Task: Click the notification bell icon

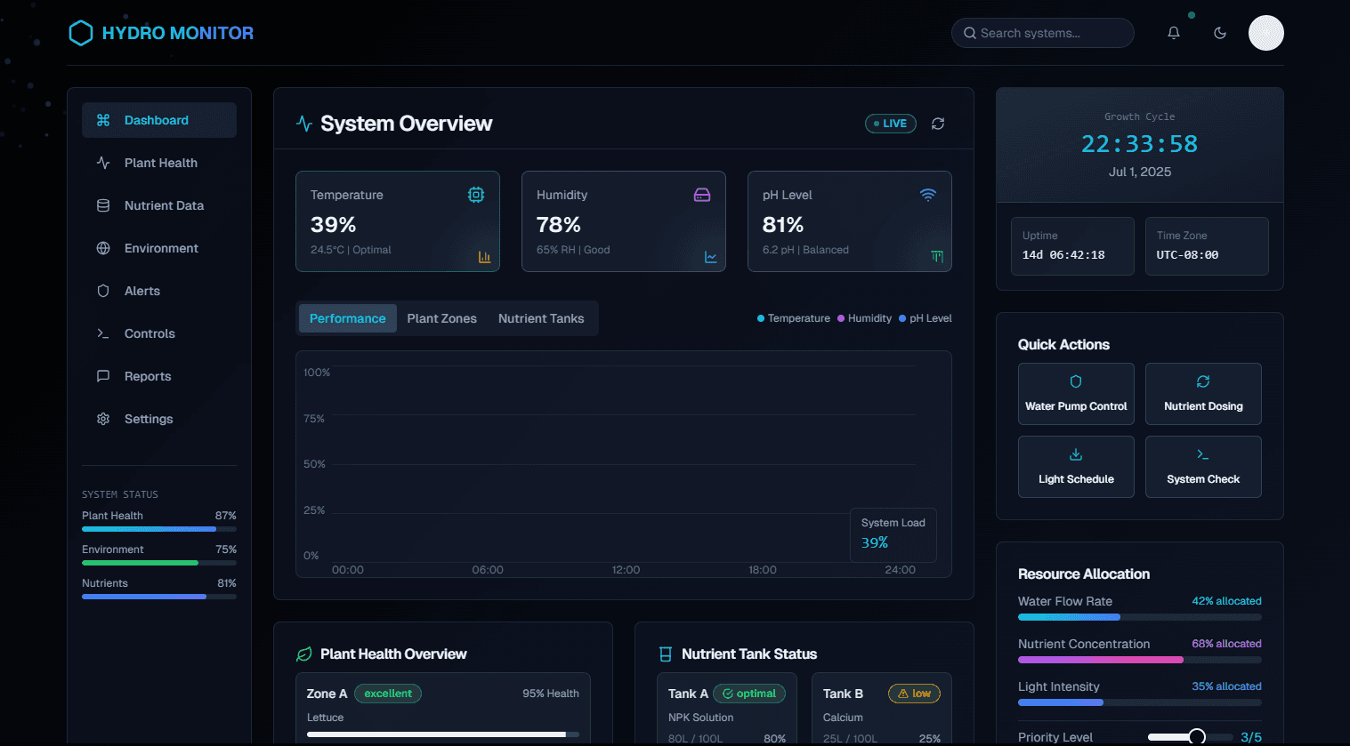Action: [1174, 32]
